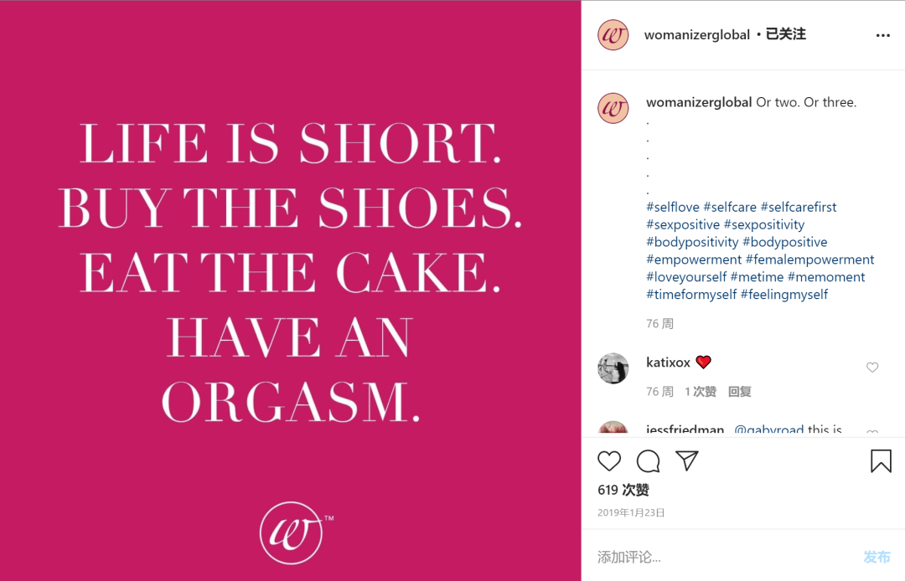Visit katixox's profile via username
This screenshot has width=905, height=581.
click(668, 362)
